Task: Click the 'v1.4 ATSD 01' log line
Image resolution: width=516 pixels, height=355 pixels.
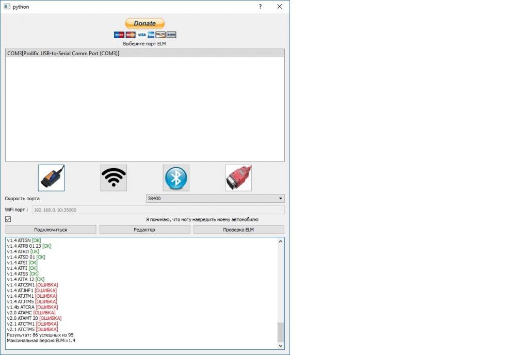Action: [26, 257]
